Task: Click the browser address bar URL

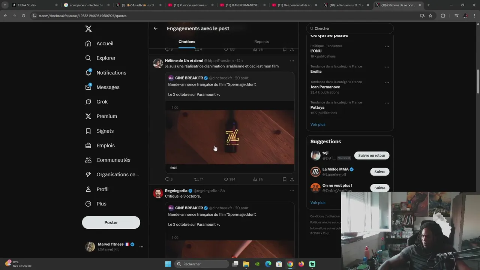Action: pyautogui.click(x=83, y=16)
